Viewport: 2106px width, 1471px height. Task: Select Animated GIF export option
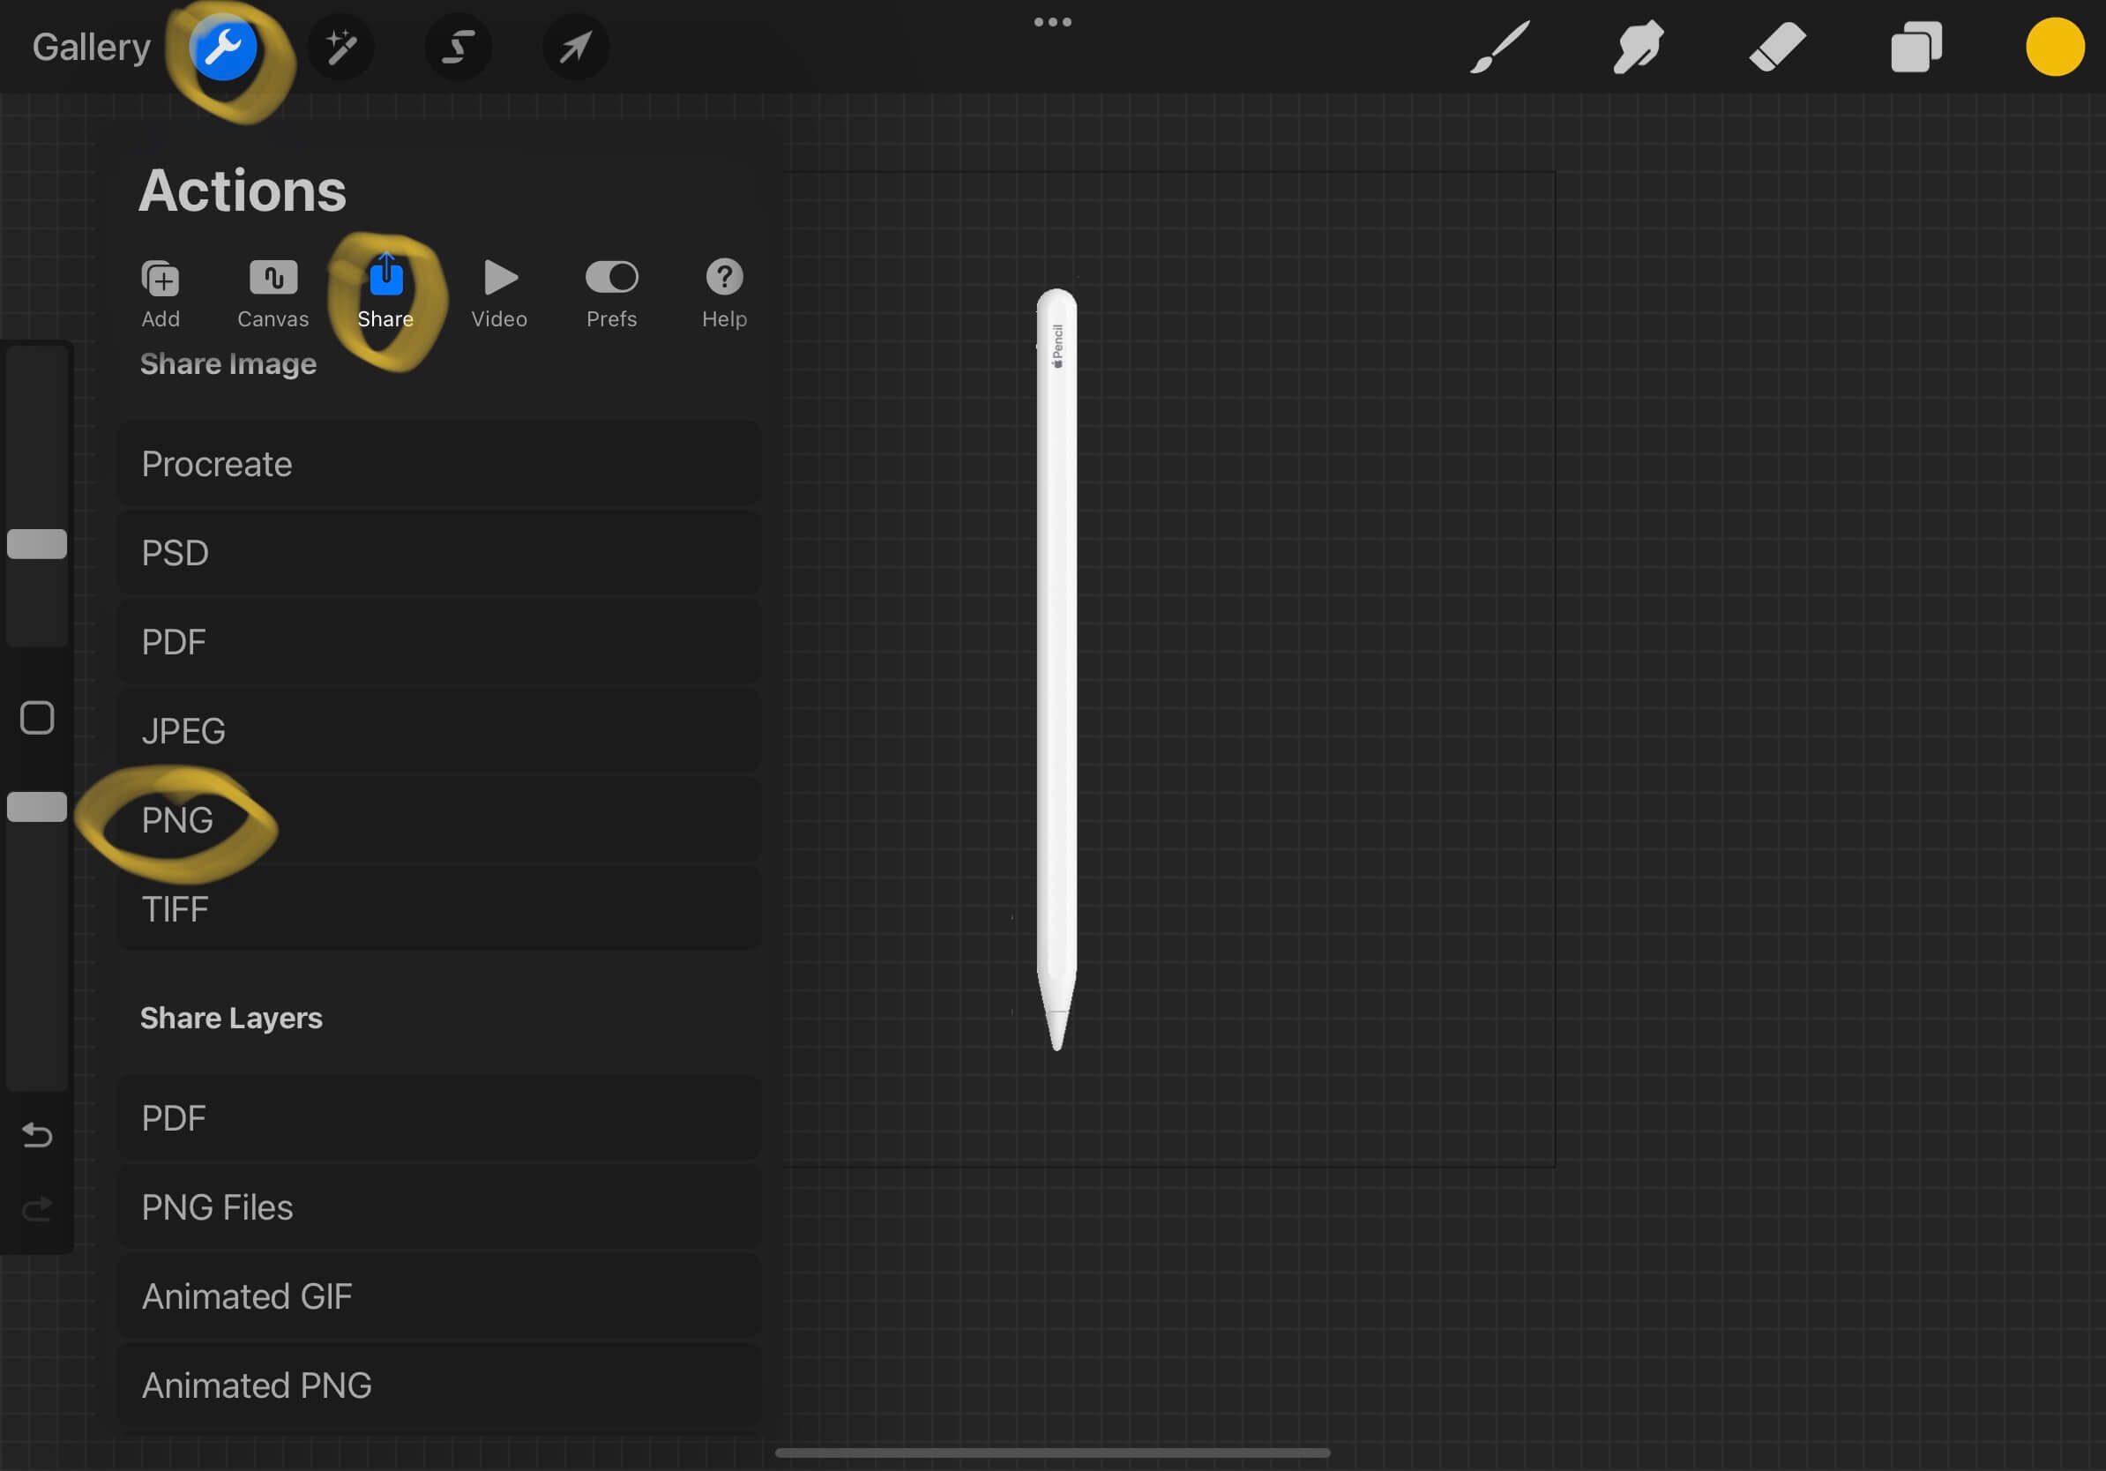(x=248, y=1296)
